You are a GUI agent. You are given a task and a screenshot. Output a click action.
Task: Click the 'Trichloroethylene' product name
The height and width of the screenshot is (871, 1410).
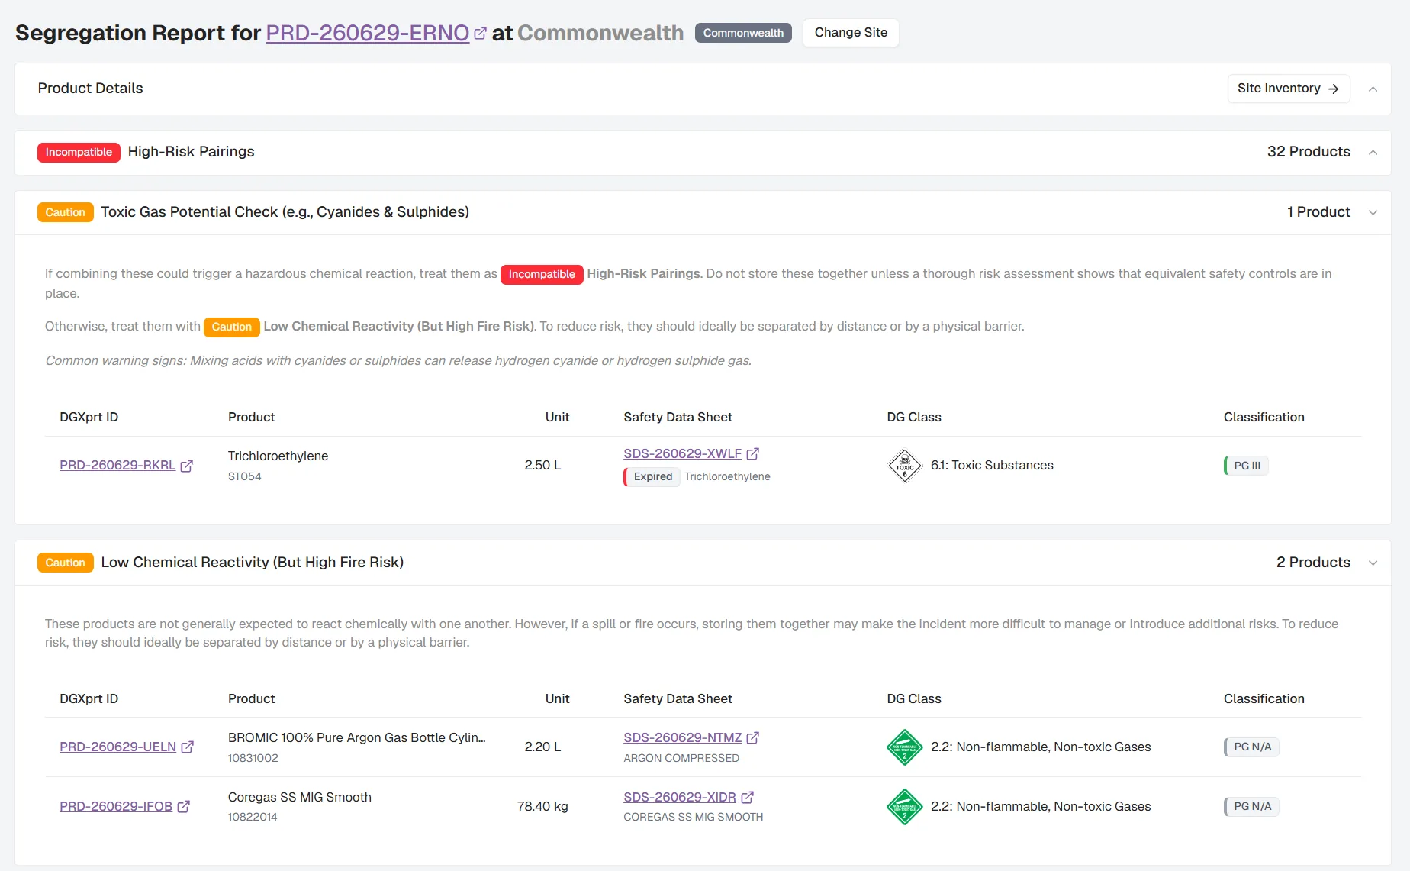pos(278,456)
